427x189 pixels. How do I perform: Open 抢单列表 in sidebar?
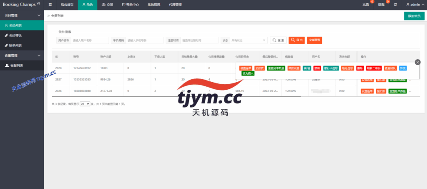22,45
